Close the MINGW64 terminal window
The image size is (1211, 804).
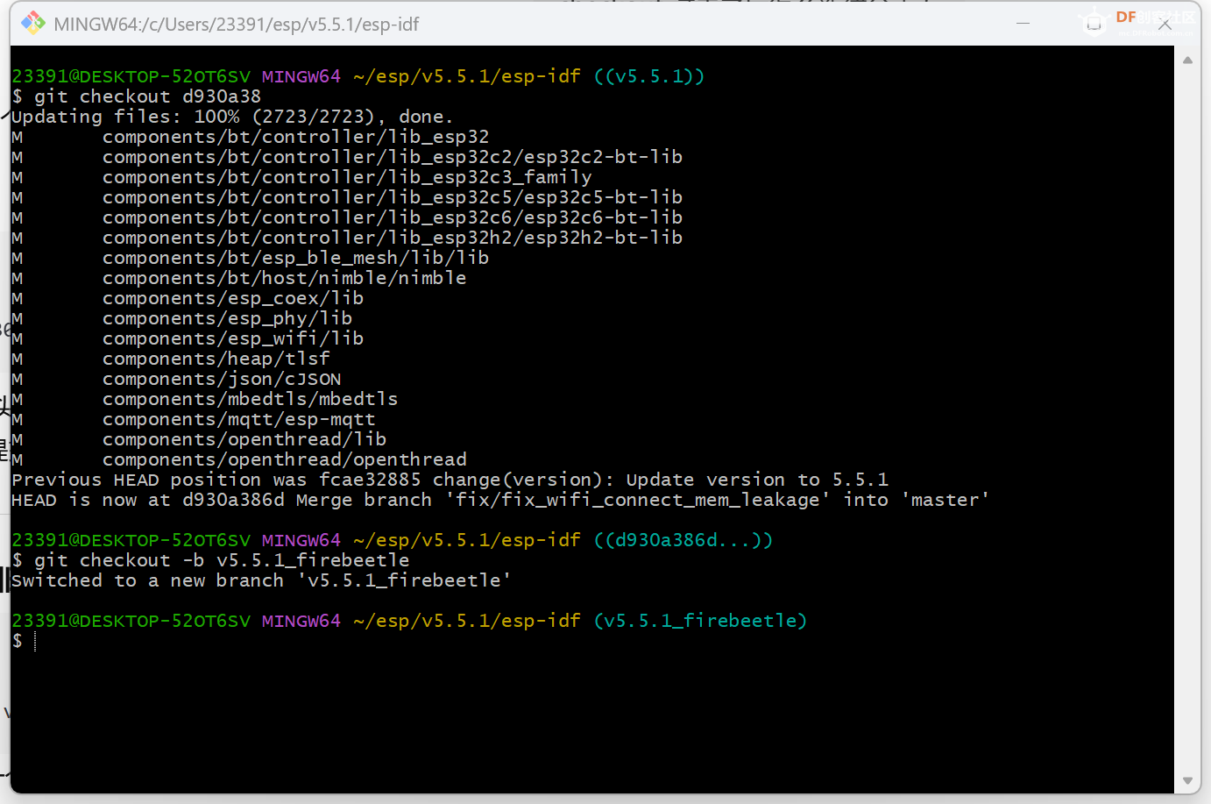(x=1165, y=24)
